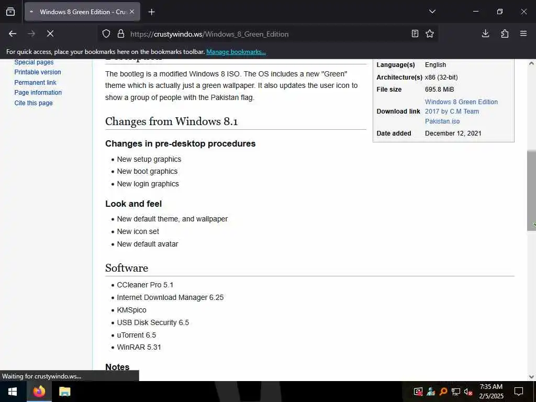Screen dimensions: 536x402
Task: Click 'uTorrent 6.5' list item
Action: (x=137, y=336)
